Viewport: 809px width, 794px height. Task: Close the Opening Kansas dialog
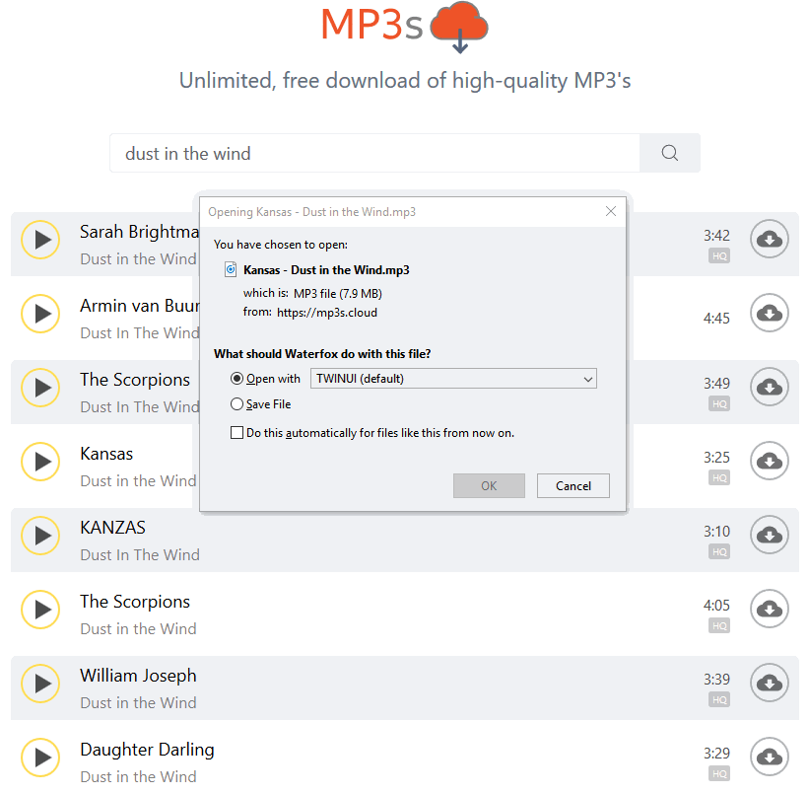click(x=611, y=212)
